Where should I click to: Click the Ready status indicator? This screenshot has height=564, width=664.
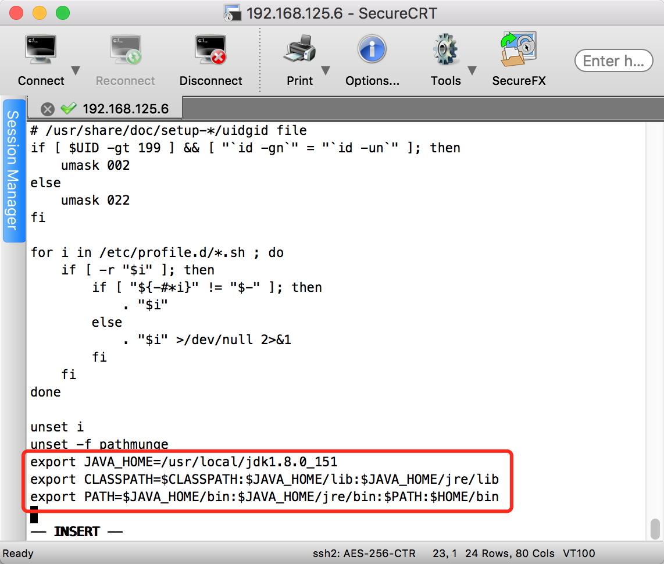pos(18,554)
